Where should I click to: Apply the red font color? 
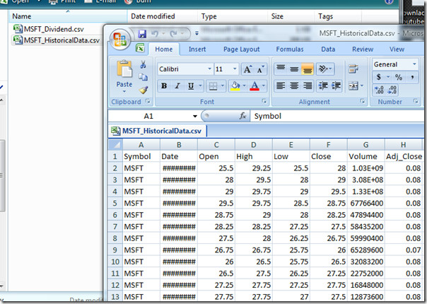point(255,86)
